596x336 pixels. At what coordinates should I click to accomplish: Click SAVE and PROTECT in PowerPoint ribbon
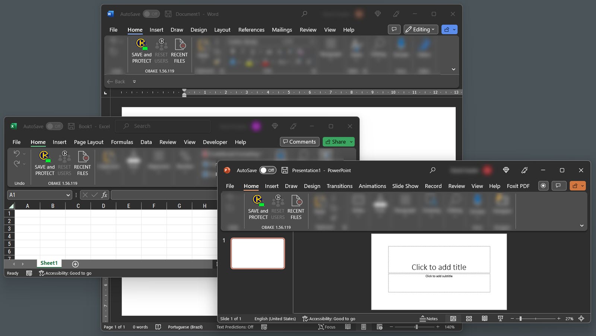coord(258,207)
